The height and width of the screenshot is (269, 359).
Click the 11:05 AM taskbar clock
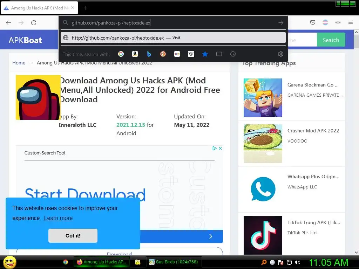[x=328, y=262]
